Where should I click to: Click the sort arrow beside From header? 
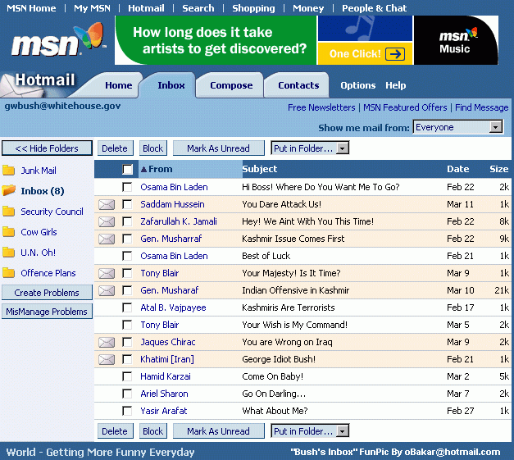(143, 169)
